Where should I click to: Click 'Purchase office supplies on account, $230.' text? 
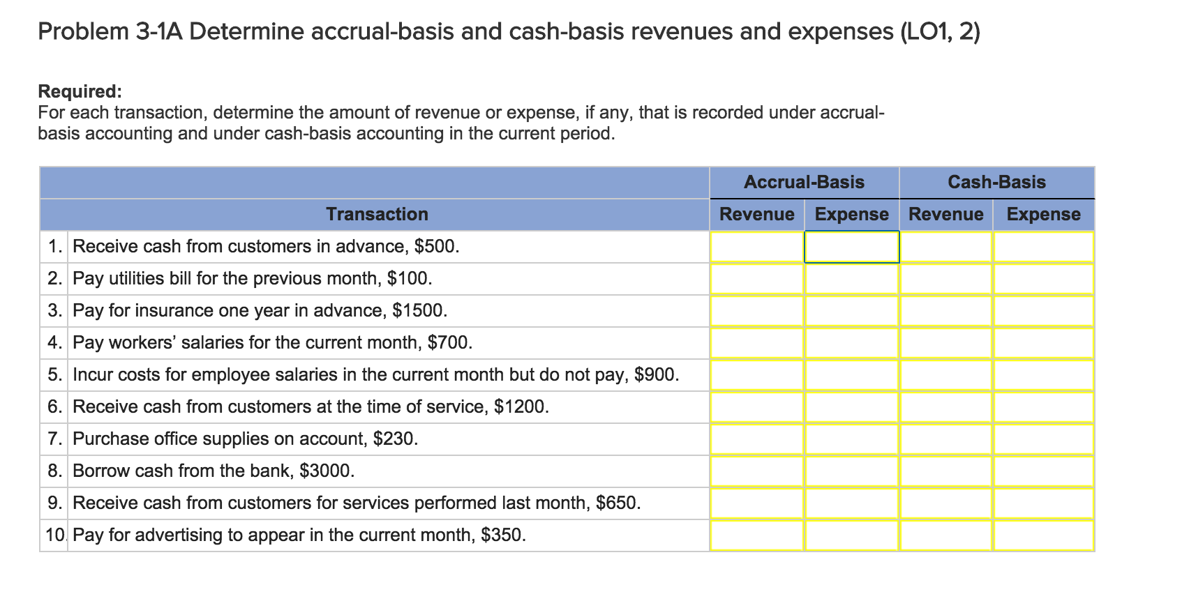tap(246, 439)
